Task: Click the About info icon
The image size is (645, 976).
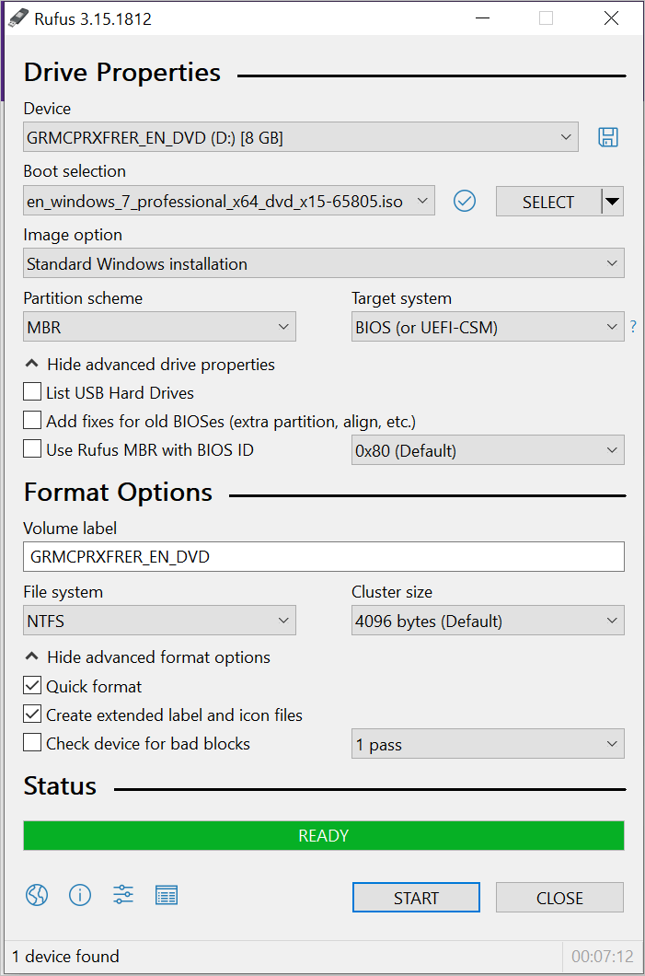Action: tap(80, 894)
